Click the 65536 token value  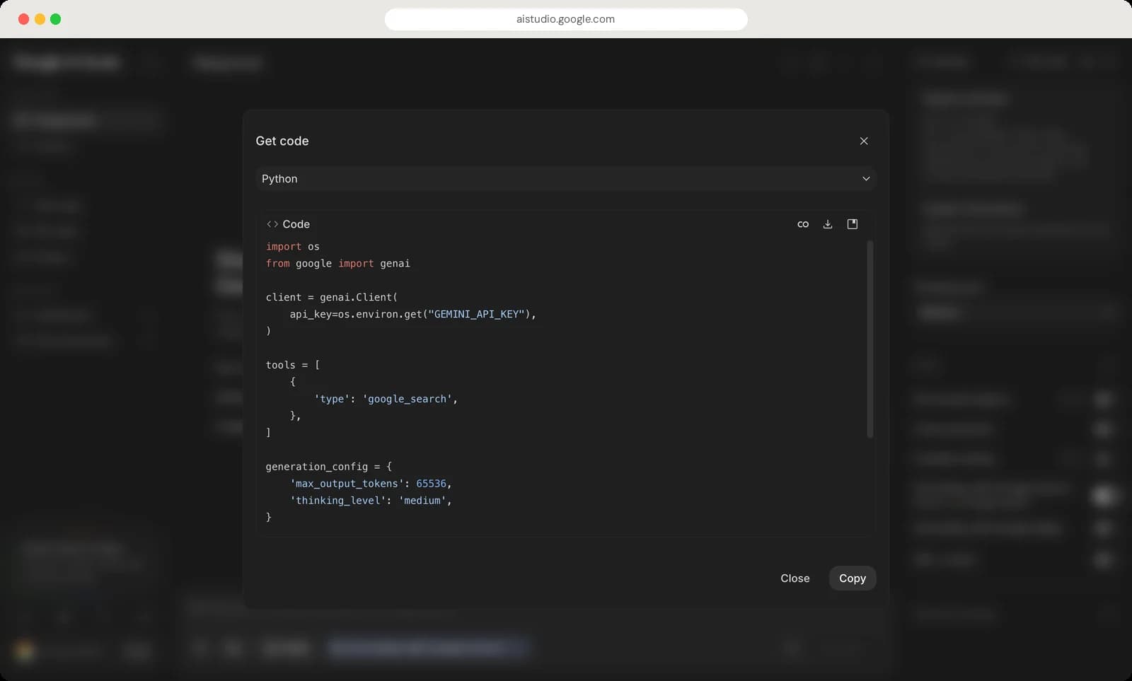coord(432,484)
